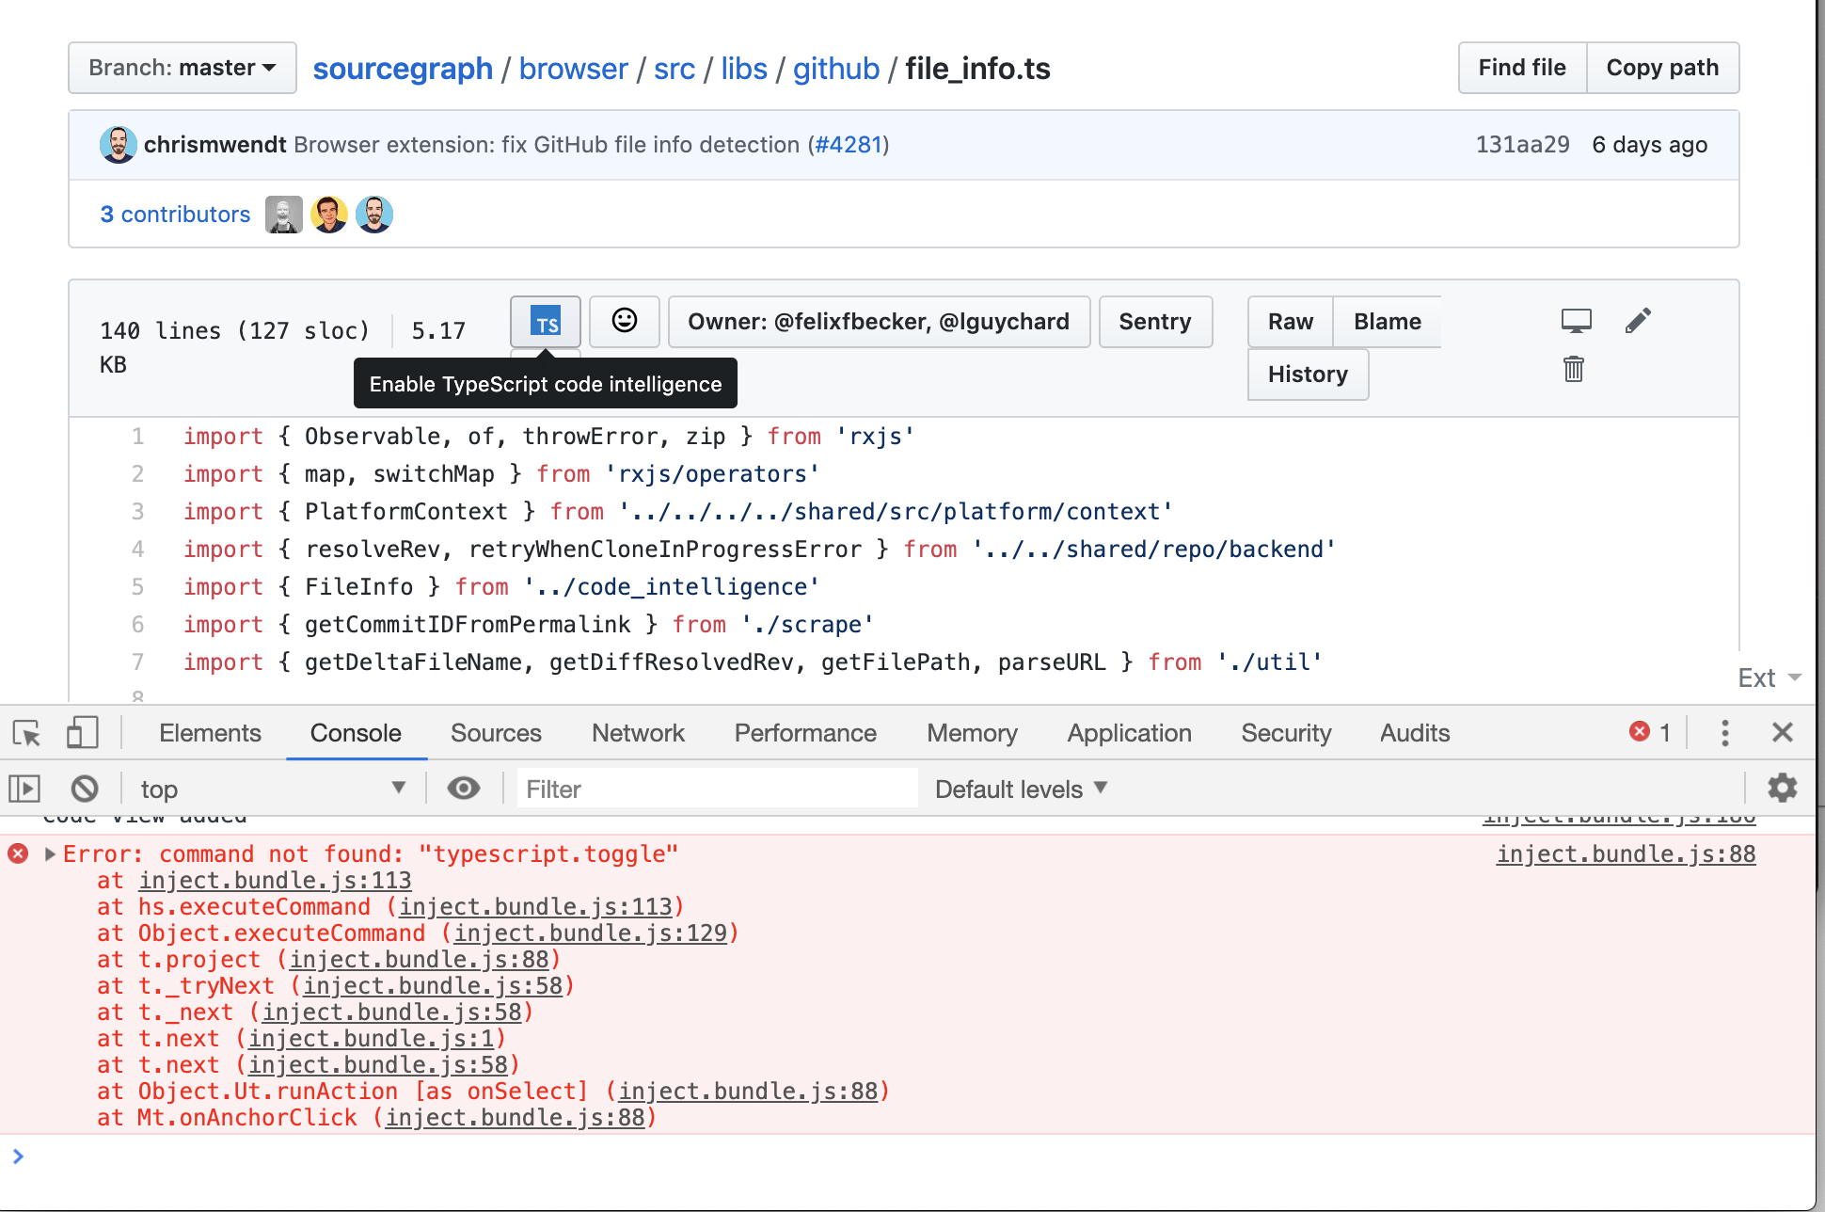The width and height of the screenshot is (1825, 1212).
Task: Click line number 5 in code view
Action: [x=137, y=587]
